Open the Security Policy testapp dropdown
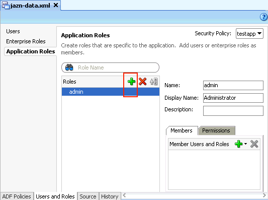Image resolution: width=268 pixels, height=200 pixels. click(249, 34)
